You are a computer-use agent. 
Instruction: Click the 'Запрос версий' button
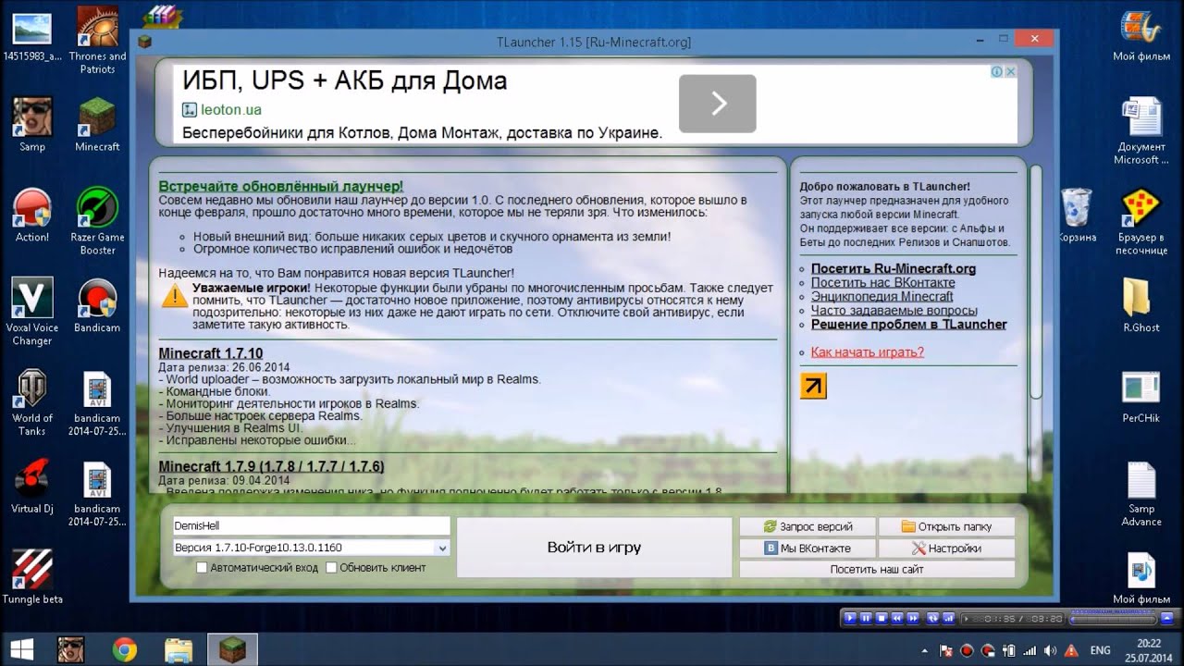point(808,526)
